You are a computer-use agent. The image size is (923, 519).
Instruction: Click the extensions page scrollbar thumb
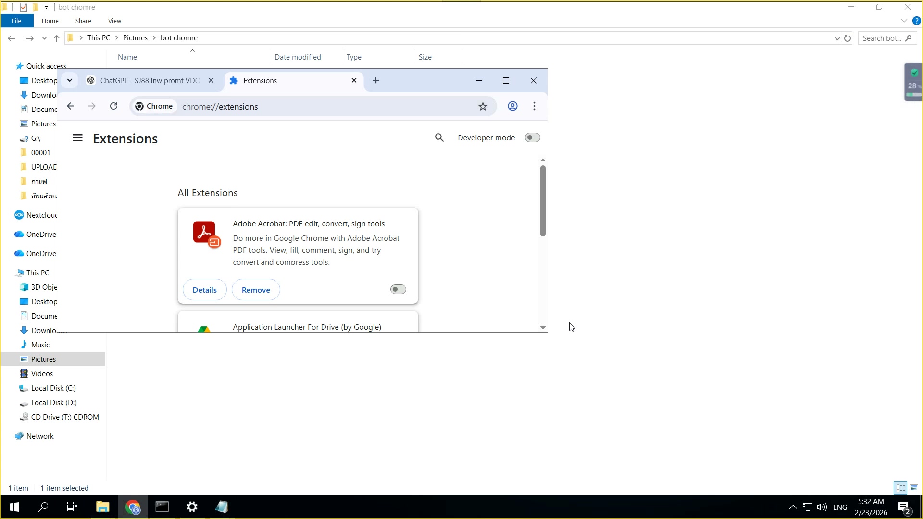coord(543,201)
